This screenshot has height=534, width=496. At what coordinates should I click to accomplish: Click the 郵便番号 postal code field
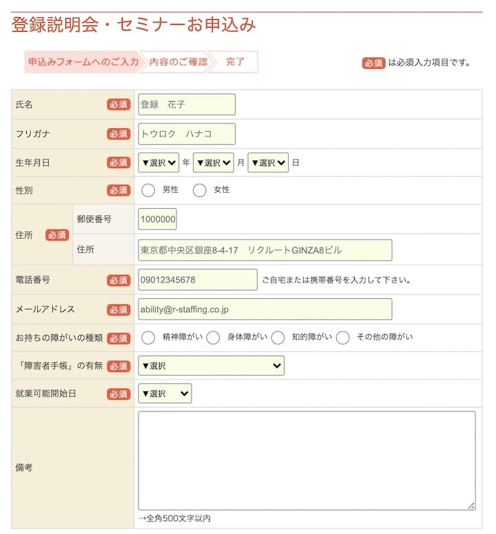157,220
